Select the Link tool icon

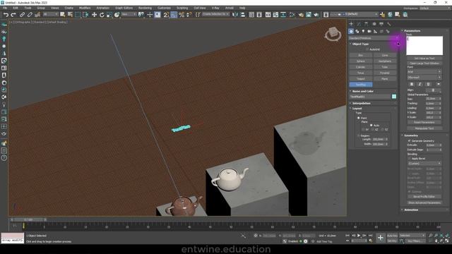22,15
